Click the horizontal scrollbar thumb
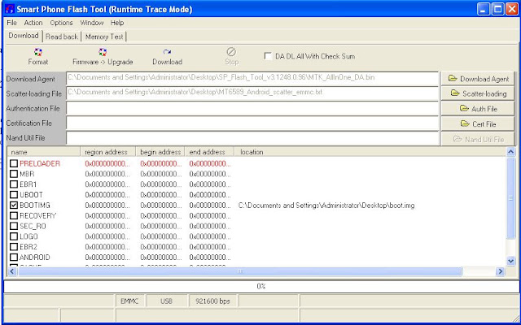Image resolution: width=521 pixels, height=325 pixels. click(240, 271)
